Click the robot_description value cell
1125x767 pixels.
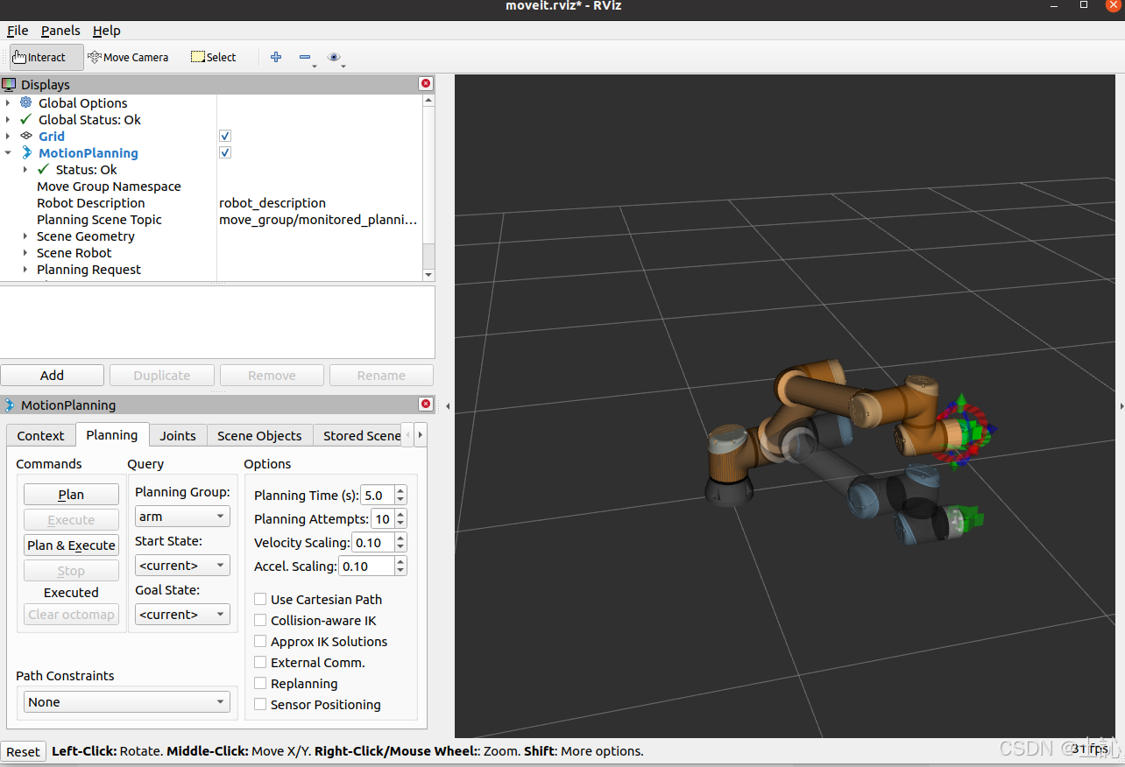[x=319, y=202]
